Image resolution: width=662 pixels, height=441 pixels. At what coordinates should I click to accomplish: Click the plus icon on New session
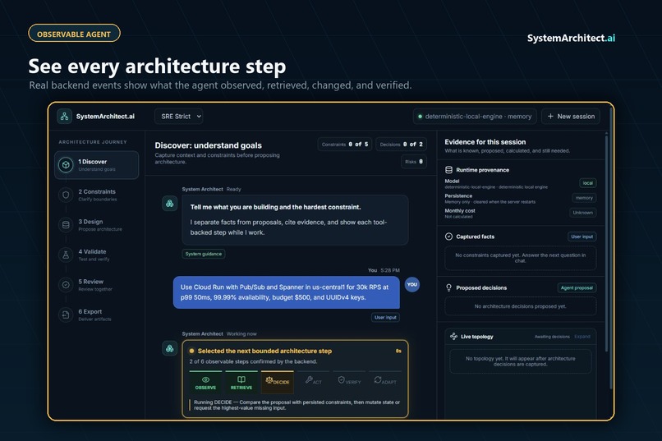click(550, 117)
